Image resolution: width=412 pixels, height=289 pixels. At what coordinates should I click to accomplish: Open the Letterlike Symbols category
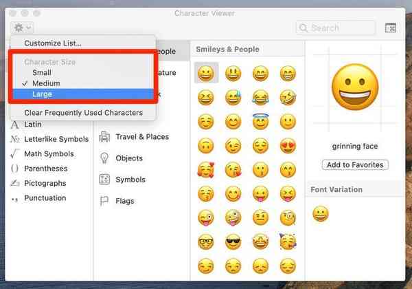point(56,139)
